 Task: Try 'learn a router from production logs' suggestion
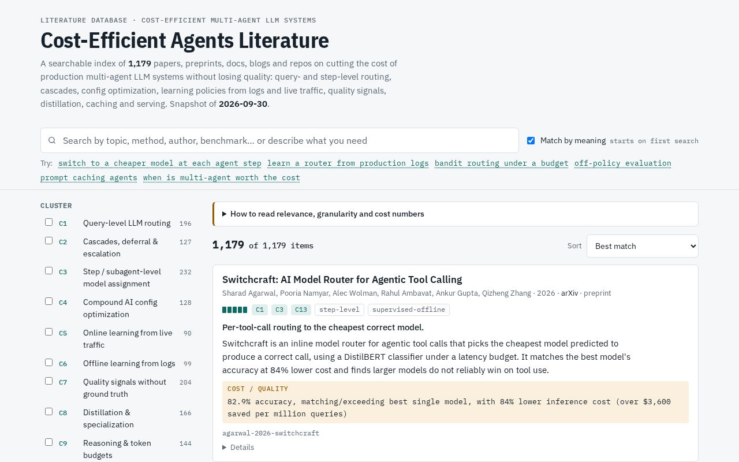tap(348, 163)
